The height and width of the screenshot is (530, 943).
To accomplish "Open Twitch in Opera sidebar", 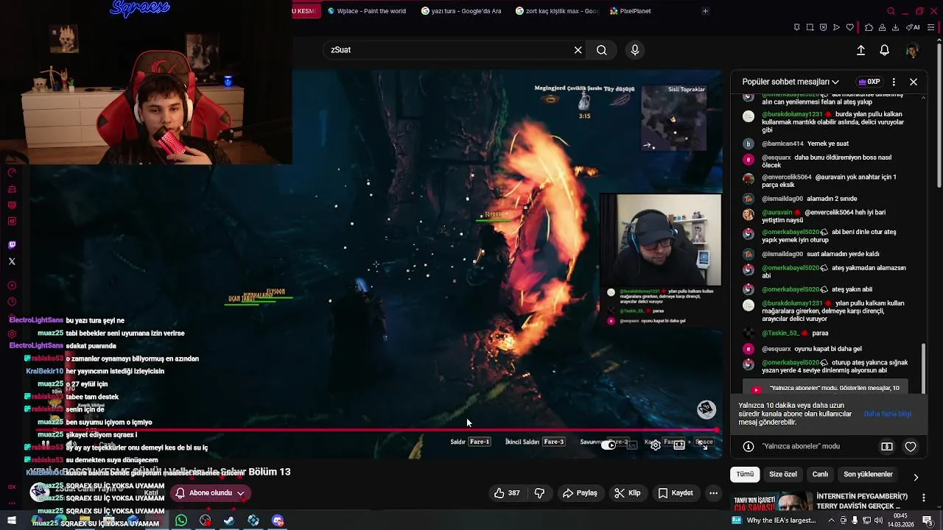I will (x=12, y=245).
